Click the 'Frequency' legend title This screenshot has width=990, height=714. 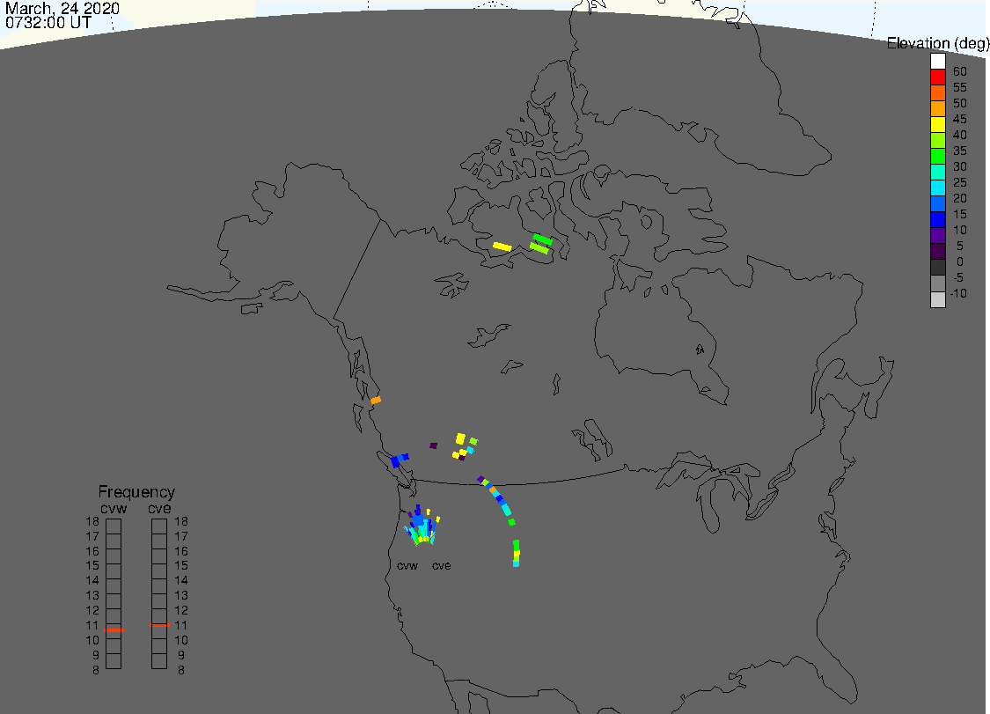click(136, 491)
